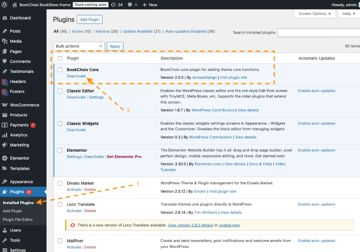Click Get Elementor Pro link
The width and height of the screenshot is (360, 252).
click(124, 156)
